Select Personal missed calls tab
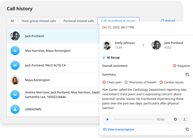The height and width of the screenshot is (138, 193). click(79, 21)
